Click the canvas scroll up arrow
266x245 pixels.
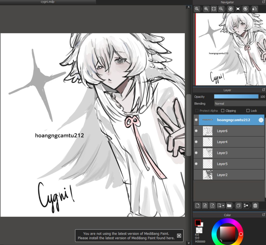tap(189, 7)
